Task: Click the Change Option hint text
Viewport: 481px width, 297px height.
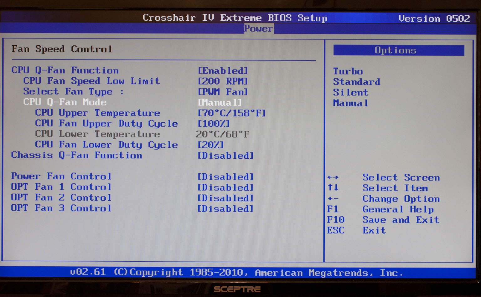Action: click(x=401, y=199)
